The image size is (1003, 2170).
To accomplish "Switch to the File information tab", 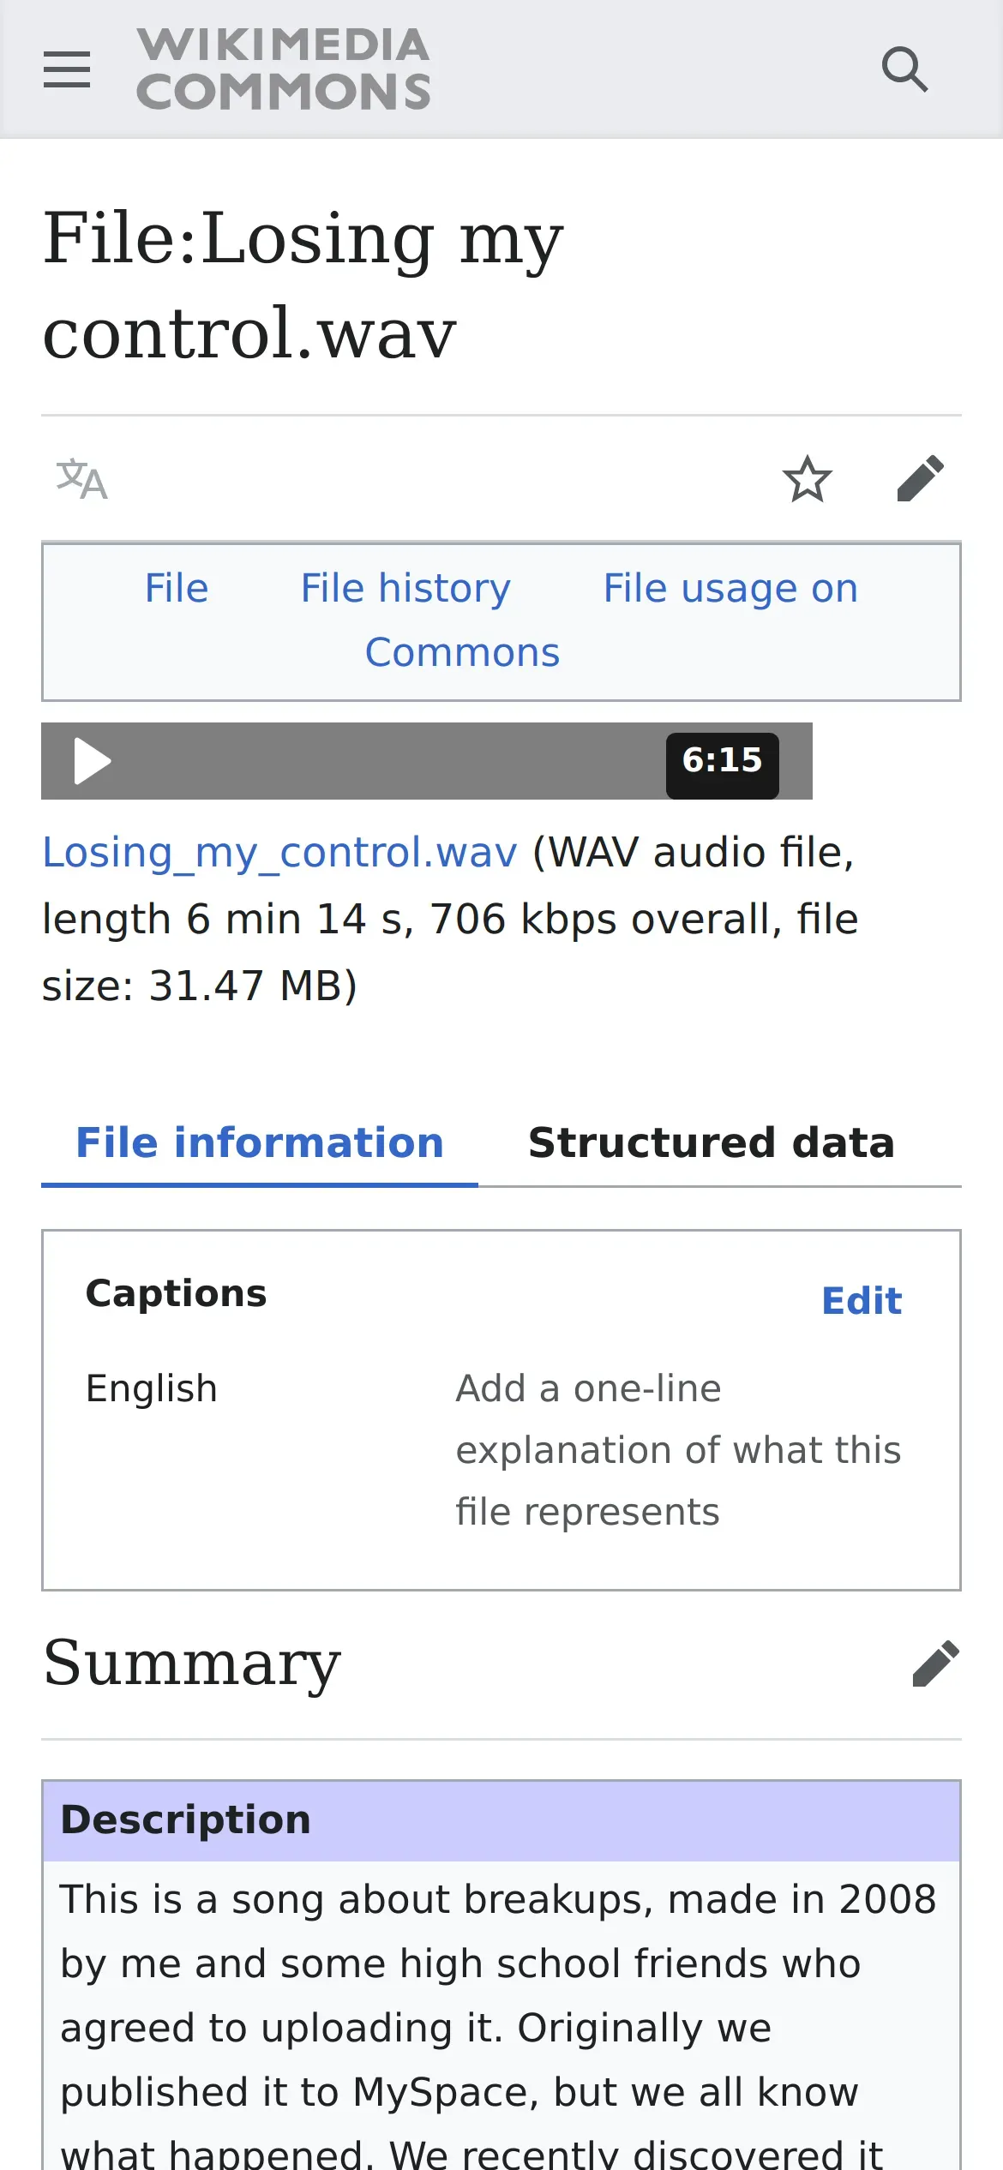I will coord(260,1143).
